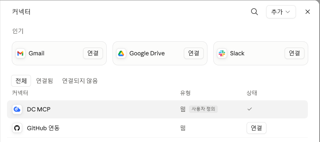Image resolution: width=320 pixels, height=142 pixels.
Task: Switch to the 연결됨 tab
Action: tap(45, 81)
